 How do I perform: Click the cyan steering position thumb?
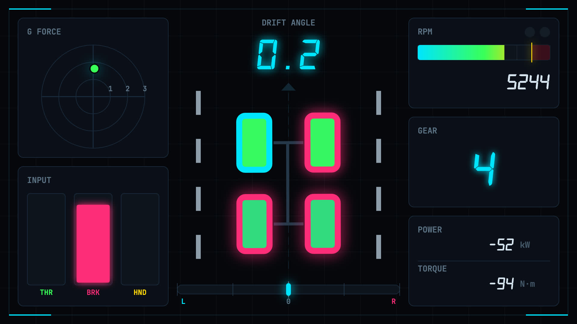tap(288, 289)
